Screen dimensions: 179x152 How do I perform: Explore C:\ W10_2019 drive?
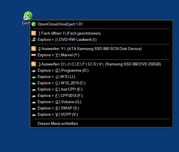click(101, 83)
